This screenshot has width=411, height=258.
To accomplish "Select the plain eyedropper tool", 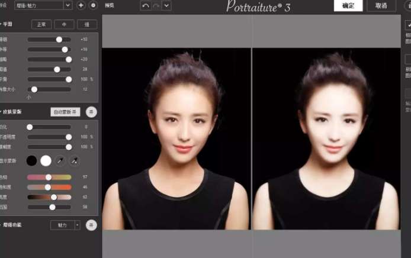I will click(x=60, y=160).
